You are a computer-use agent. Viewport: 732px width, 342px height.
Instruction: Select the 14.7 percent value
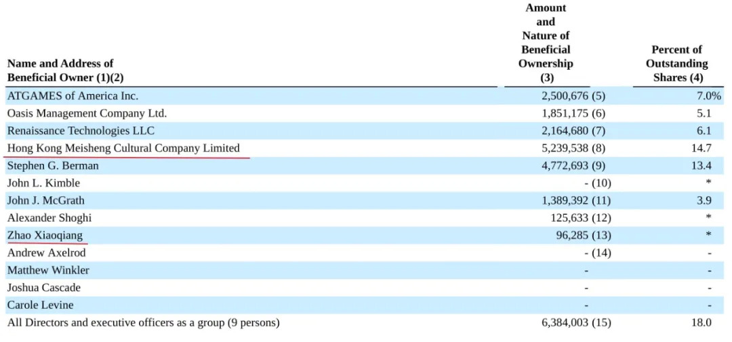coord(701,148)
